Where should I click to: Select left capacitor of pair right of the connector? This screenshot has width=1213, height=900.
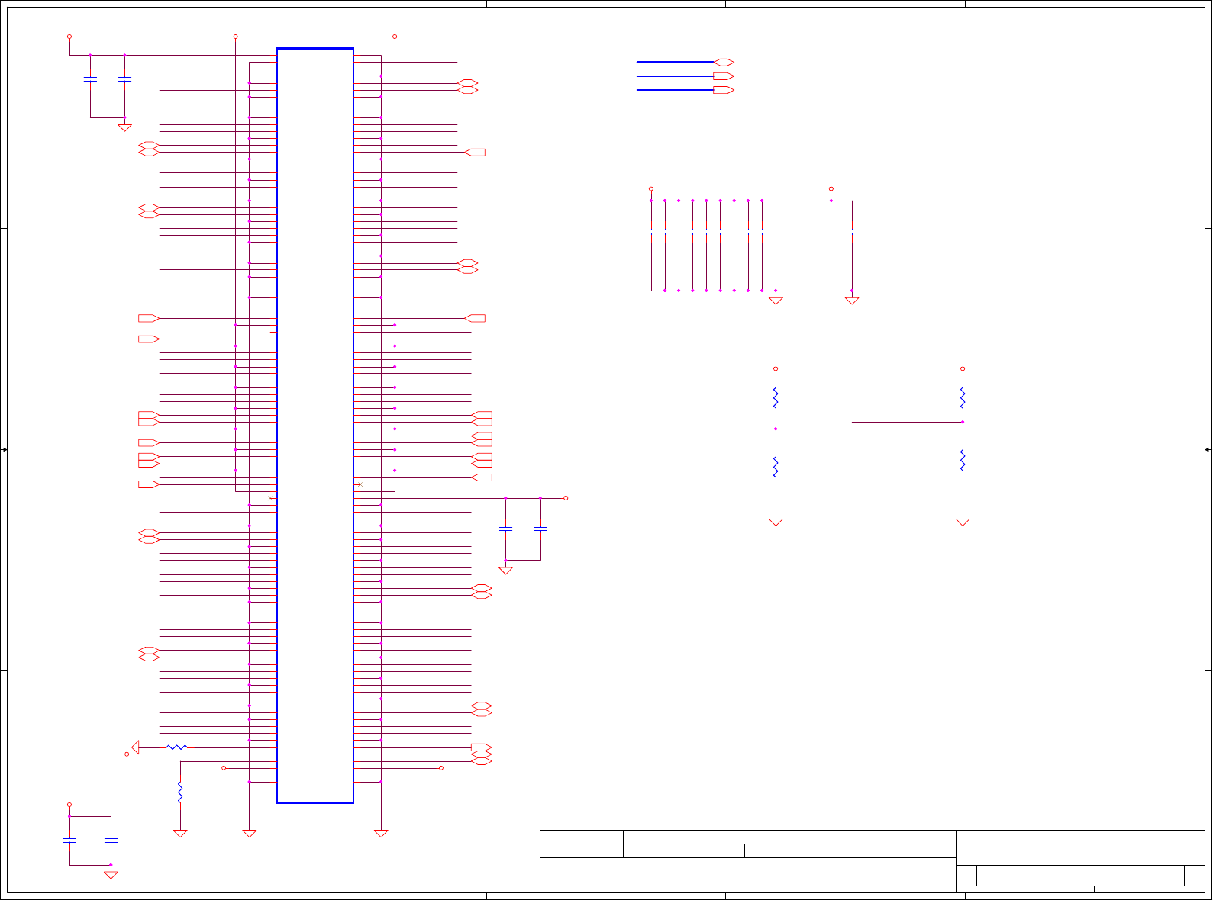pos(505,529)
